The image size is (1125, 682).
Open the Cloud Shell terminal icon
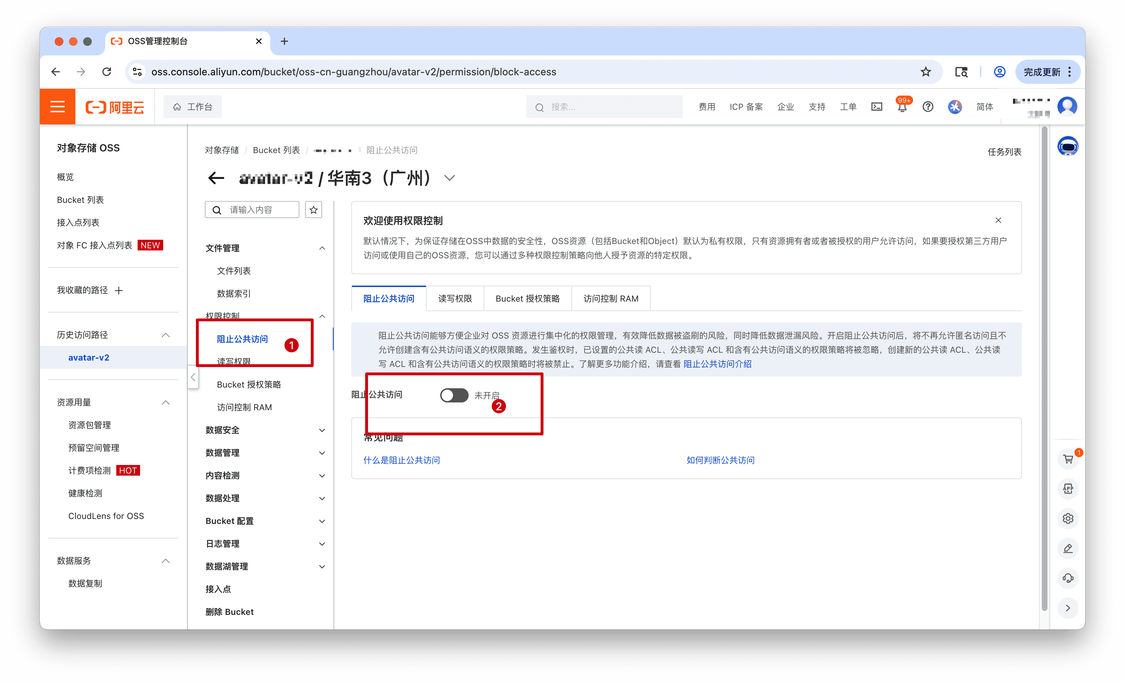[x=876, y=107]
